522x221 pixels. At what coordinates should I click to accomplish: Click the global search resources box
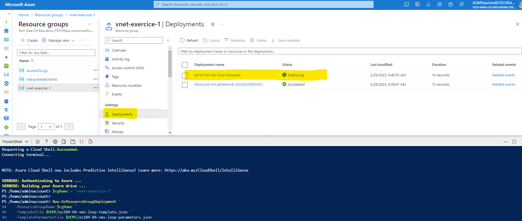[x=264, y=4]
